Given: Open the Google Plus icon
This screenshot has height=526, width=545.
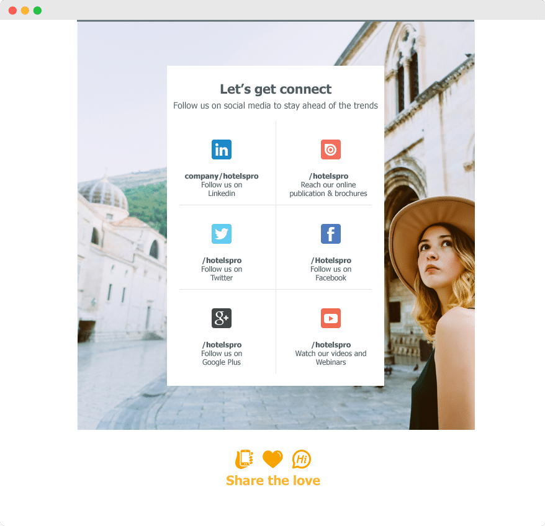Looking at the screenshot, I should click(x=222, y=318).
